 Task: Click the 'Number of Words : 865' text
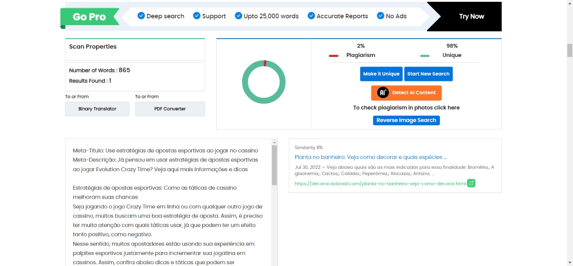[100, 70]
